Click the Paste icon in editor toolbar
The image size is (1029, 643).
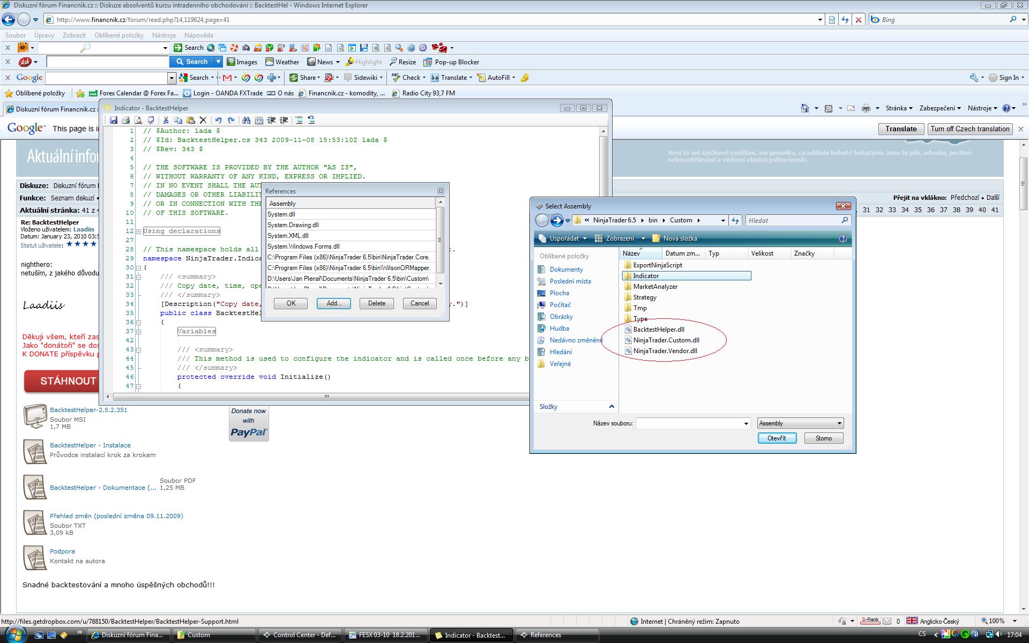[x=190, y=121]
